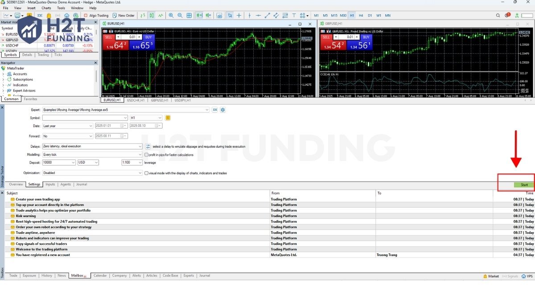
Task: Switch to candlestick chart view
Action: coord(152,16)
